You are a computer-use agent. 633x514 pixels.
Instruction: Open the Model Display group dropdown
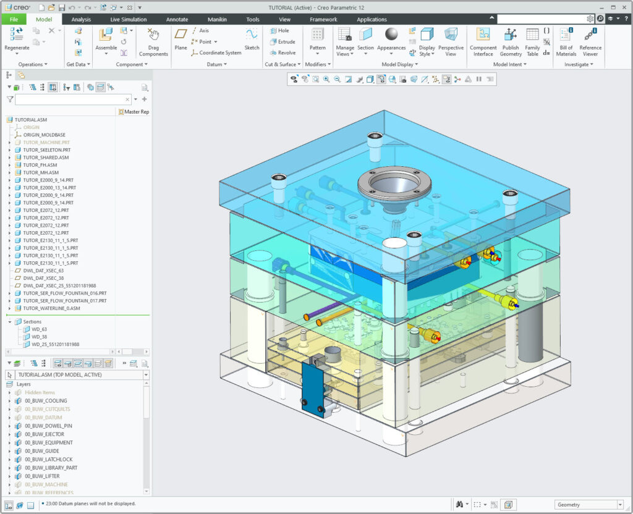[400, 64]
